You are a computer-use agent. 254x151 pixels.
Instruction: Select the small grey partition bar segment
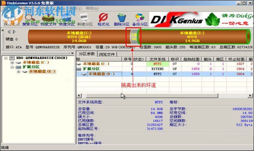[134, 37]
